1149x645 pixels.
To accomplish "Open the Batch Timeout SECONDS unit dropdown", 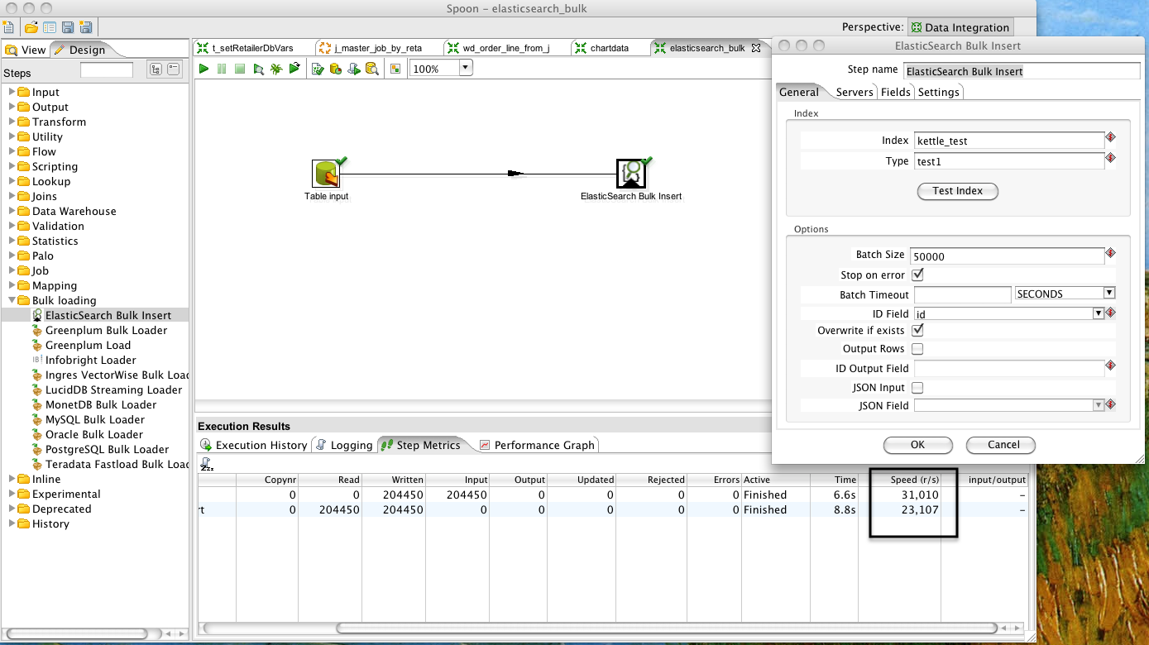I will (1108, 293).
